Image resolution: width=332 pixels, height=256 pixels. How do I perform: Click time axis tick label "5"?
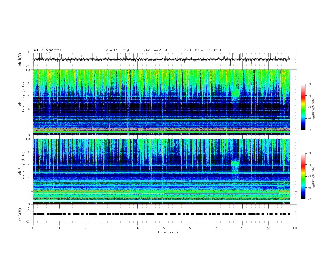point(164,228)
